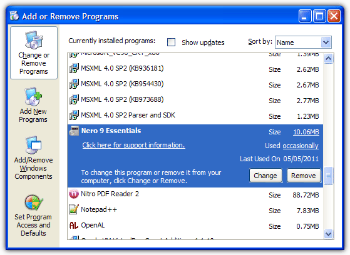Select the Nitro PDF Reader 2 entry
Image resolution: width=350 pixels, height=255 pixels.
tap(195, 194)
